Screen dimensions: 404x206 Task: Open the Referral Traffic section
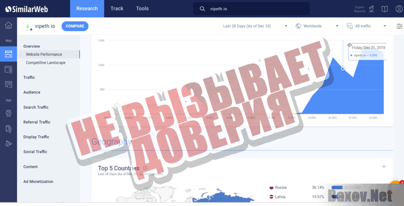pos(37,122)
